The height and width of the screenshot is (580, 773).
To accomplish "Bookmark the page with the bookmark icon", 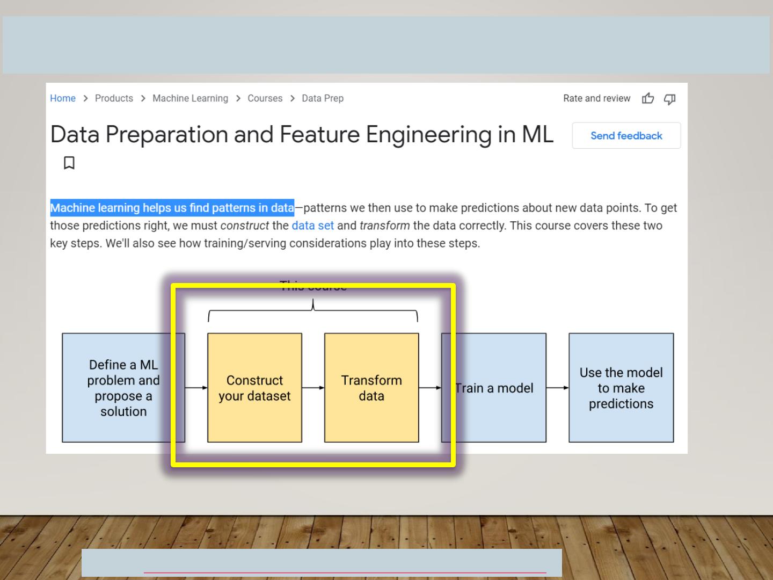I will [x=69, y=163].
